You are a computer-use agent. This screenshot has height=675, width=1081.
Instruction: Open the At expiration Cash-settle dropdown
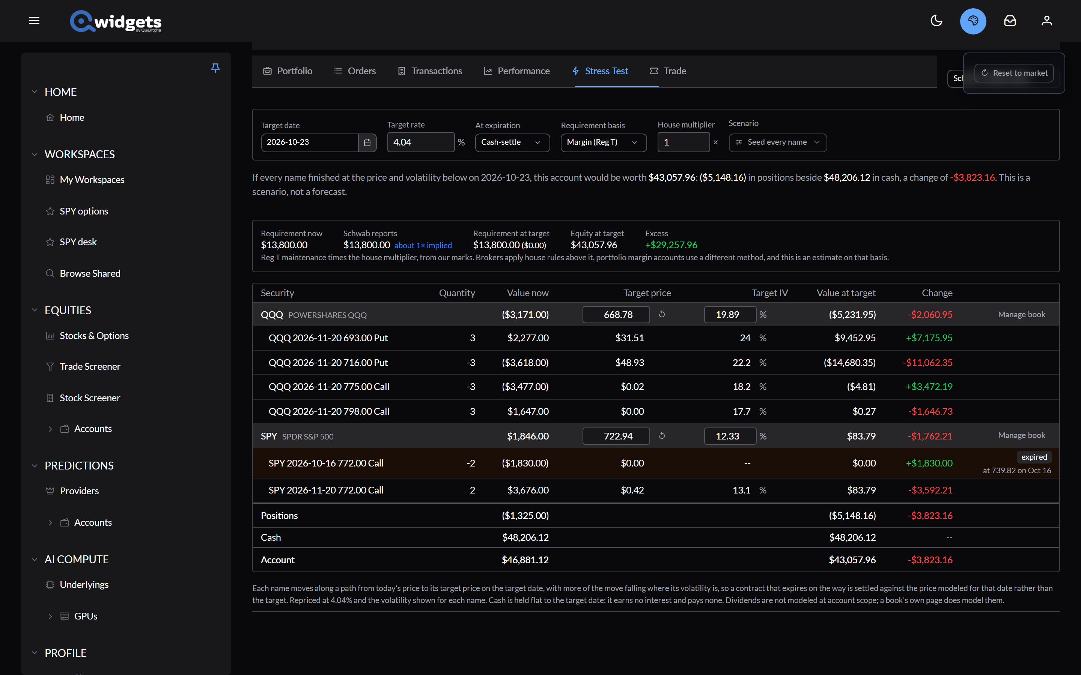512,142
